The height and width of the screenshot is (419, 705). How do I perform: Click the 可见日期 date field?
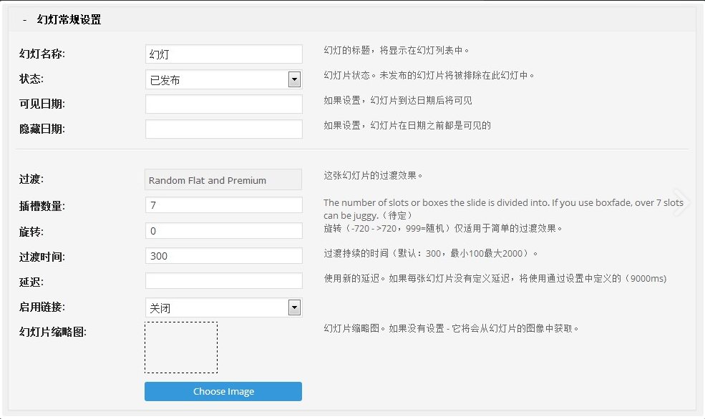coord(223,104)
